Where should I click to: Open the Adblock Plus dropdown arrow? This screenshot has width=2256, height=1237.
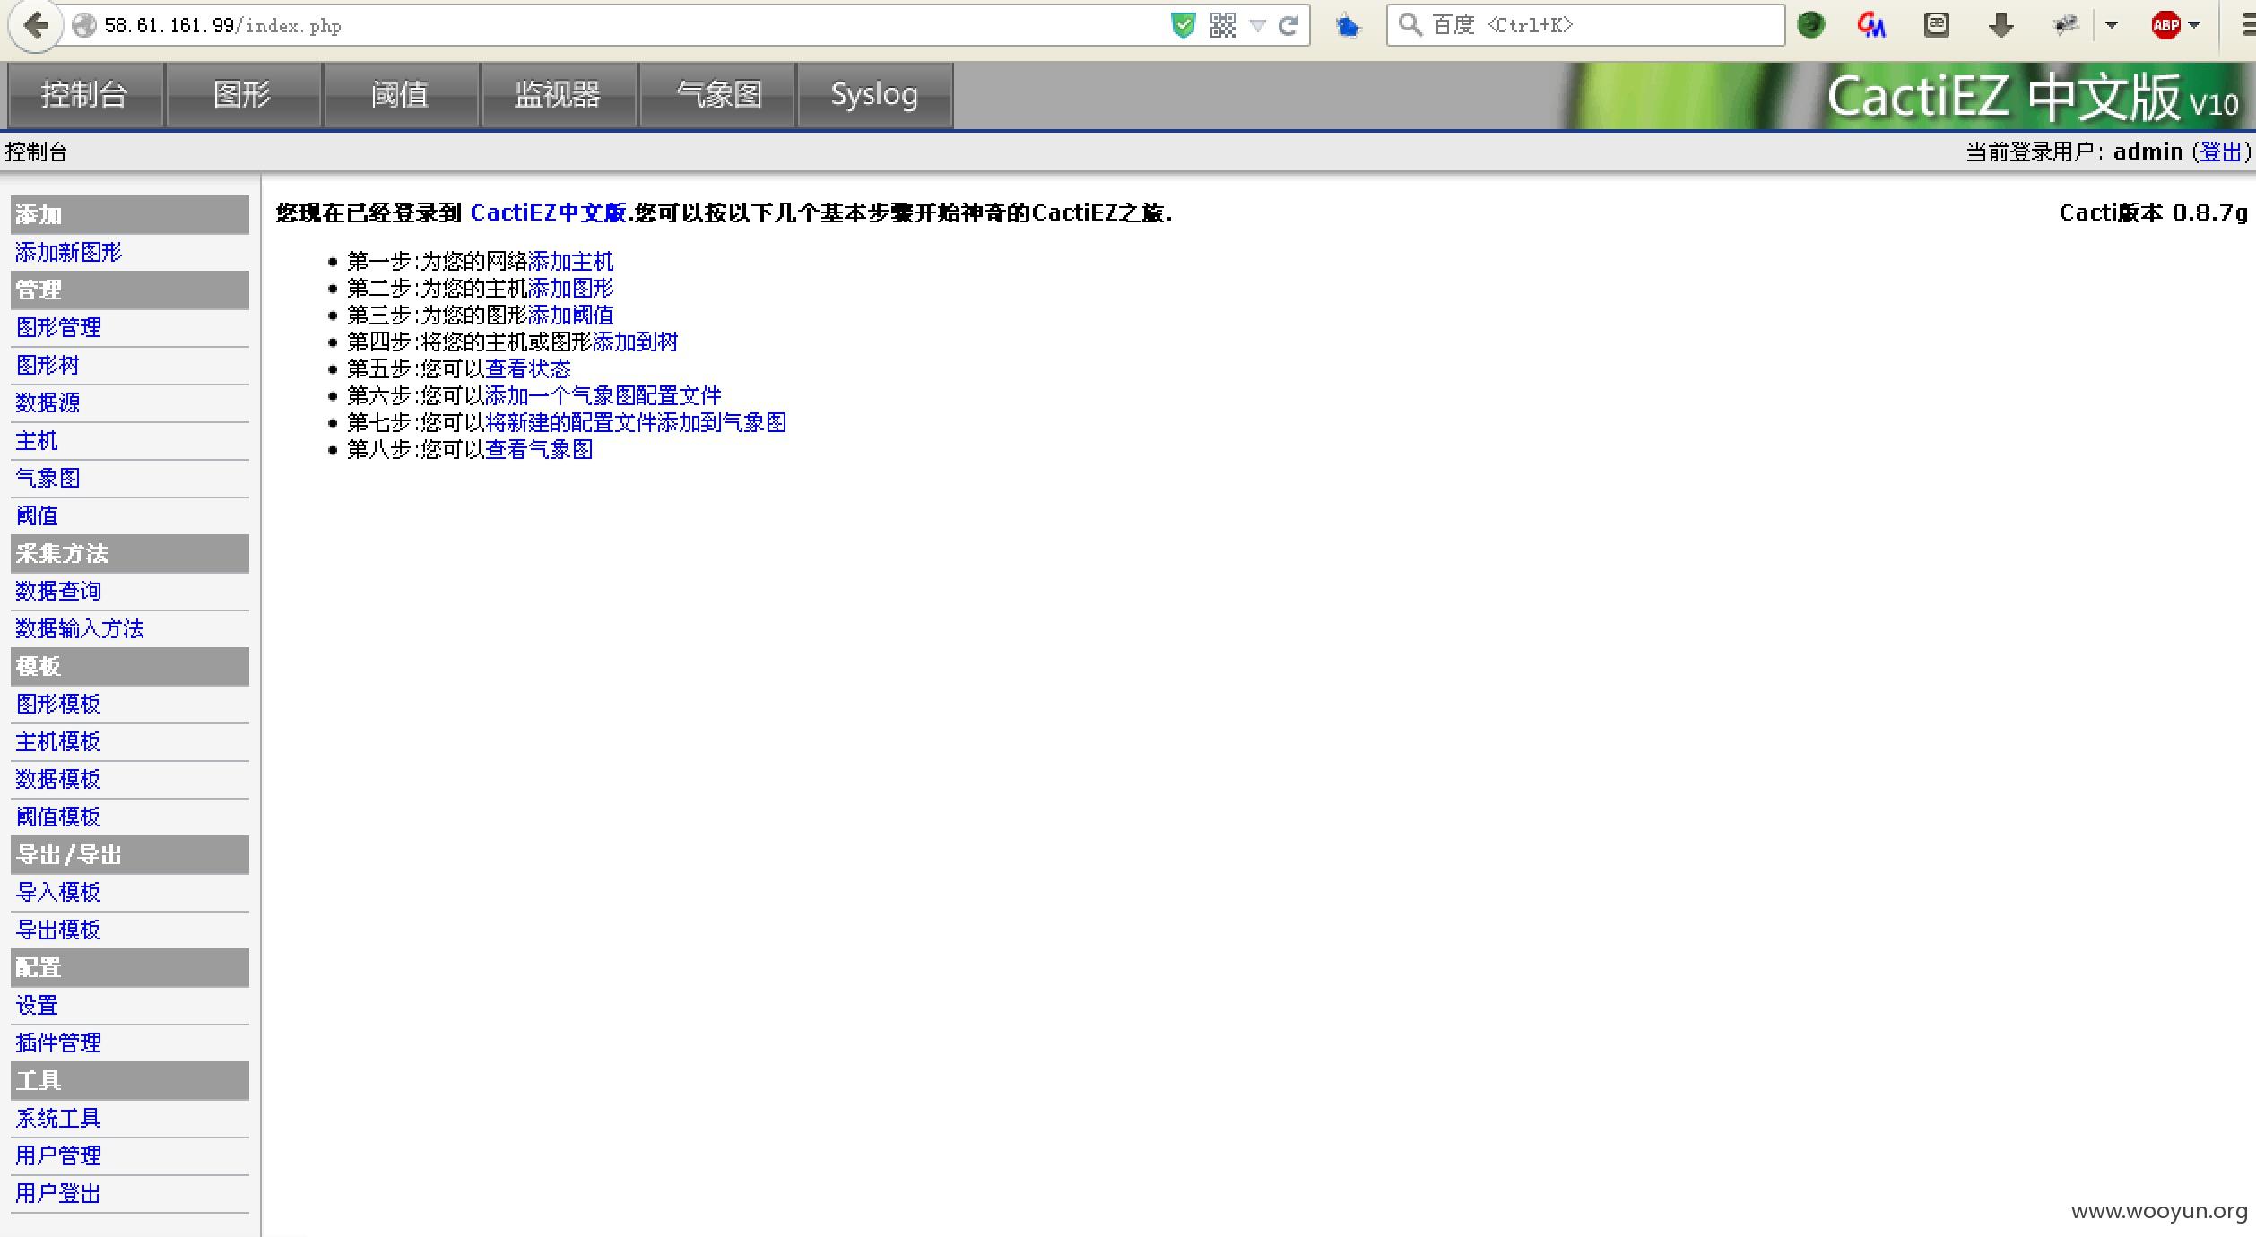[2194, 25]
